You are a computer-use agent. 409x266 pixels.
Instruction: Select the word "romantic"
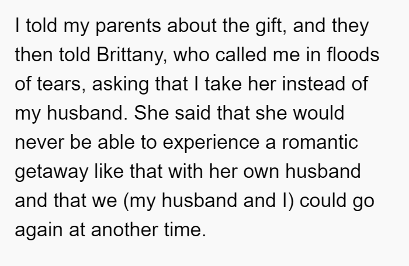(x=320, y=142)
